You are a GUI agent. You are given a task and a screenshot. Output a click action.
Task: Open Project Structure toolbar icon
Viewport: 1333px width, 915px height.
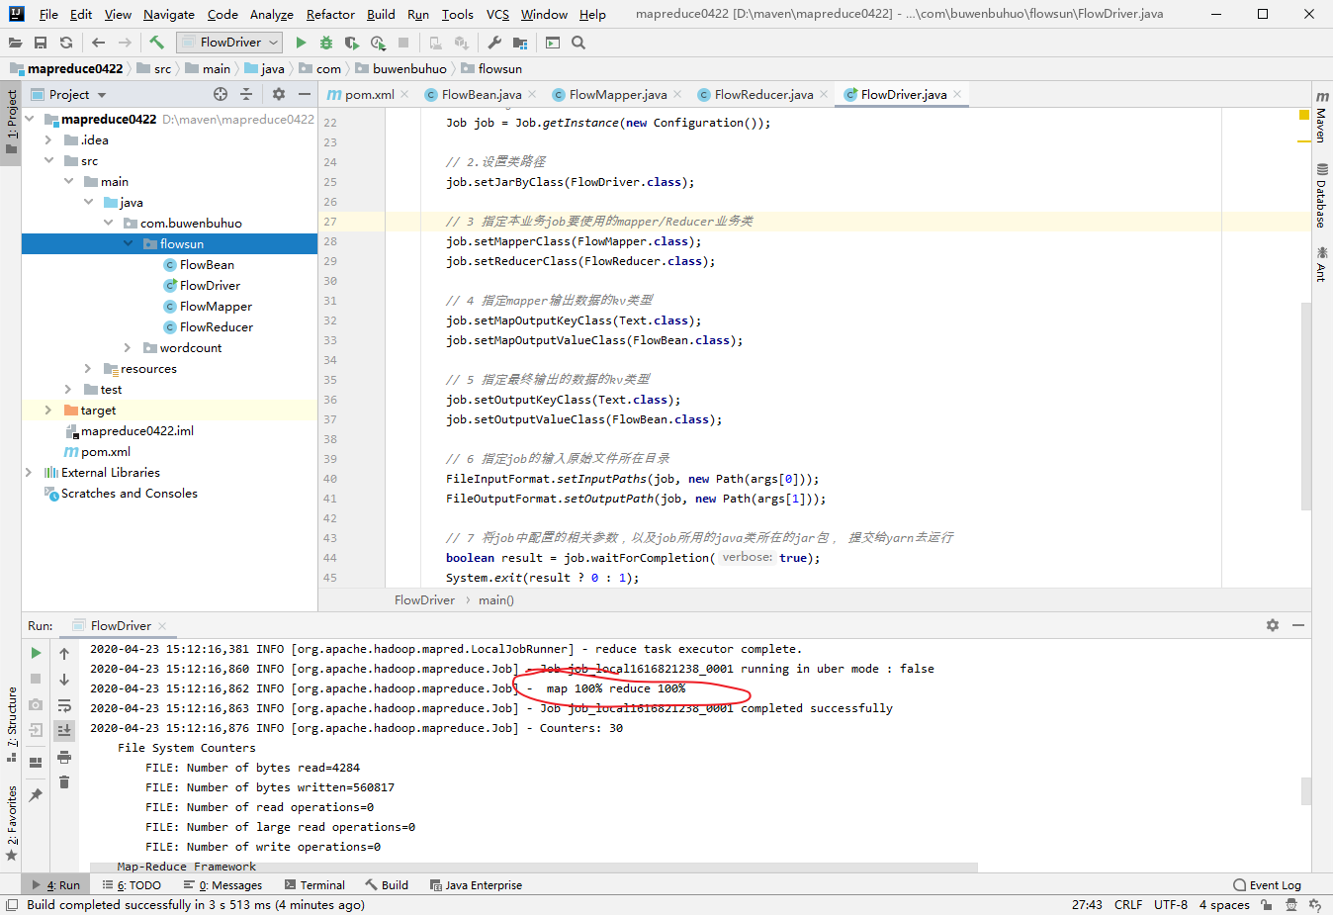click(x=520, y=43)
